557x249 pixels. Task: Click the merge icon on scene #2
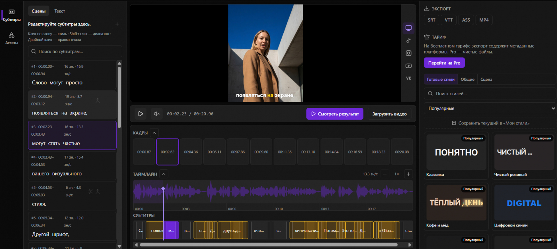(x=97, y=101)
